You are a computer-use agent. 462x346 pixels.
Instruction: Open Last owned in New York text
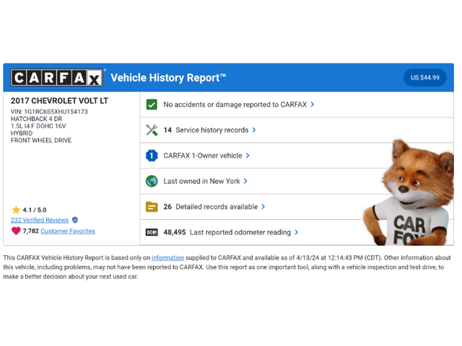click(x=201, y=181)
